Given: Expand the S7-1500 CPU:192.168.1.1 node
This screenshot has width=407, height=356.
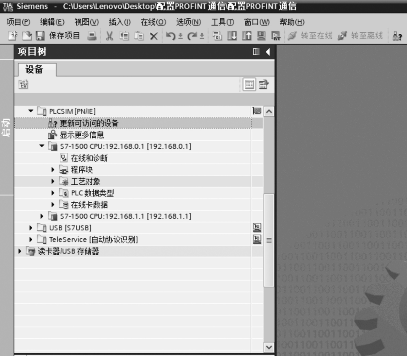Looking at the screenshot, I should coord(42,216).
